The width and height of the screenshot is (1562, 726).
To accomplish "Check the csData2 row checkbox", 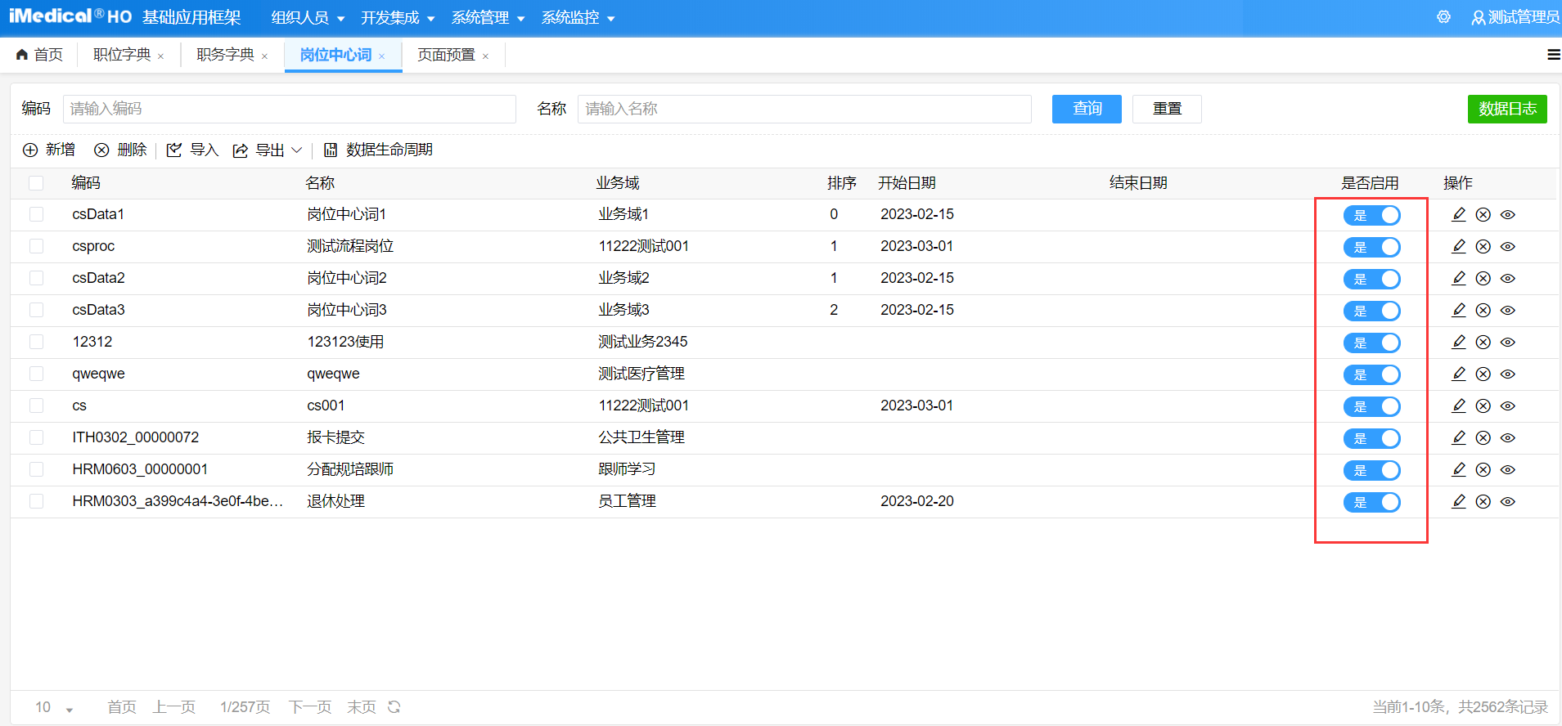I will 36,278.
